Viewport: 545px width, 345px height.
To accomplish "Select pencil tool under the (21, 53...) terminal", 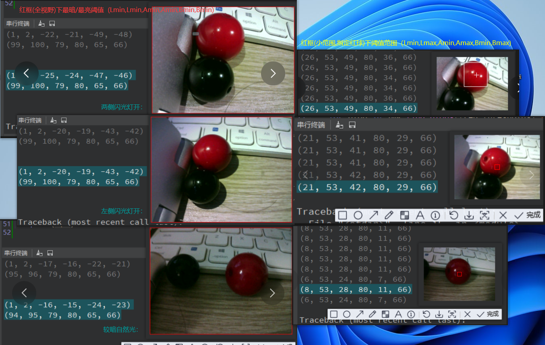I will coord(389,215).
